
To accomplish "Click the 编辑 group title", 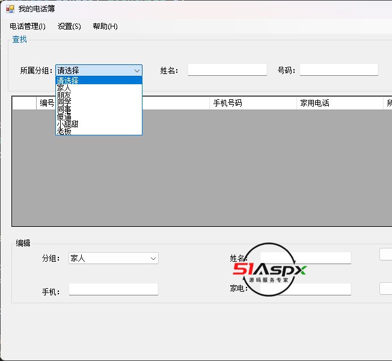I will 23,243.
